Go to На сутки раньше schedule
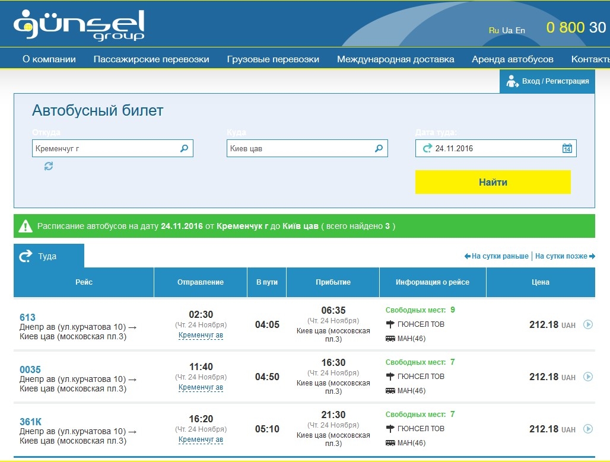This screenshot has width=610, height=462. pyautogui.click(x=497, y=256)
